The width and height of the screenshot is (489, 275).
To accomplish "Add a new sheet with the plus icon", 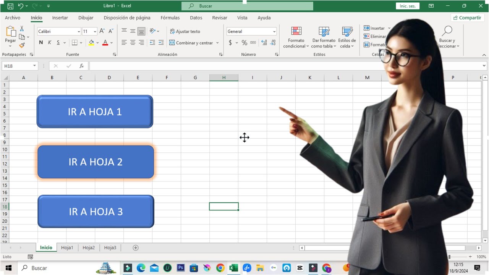I will coord(136,248).
